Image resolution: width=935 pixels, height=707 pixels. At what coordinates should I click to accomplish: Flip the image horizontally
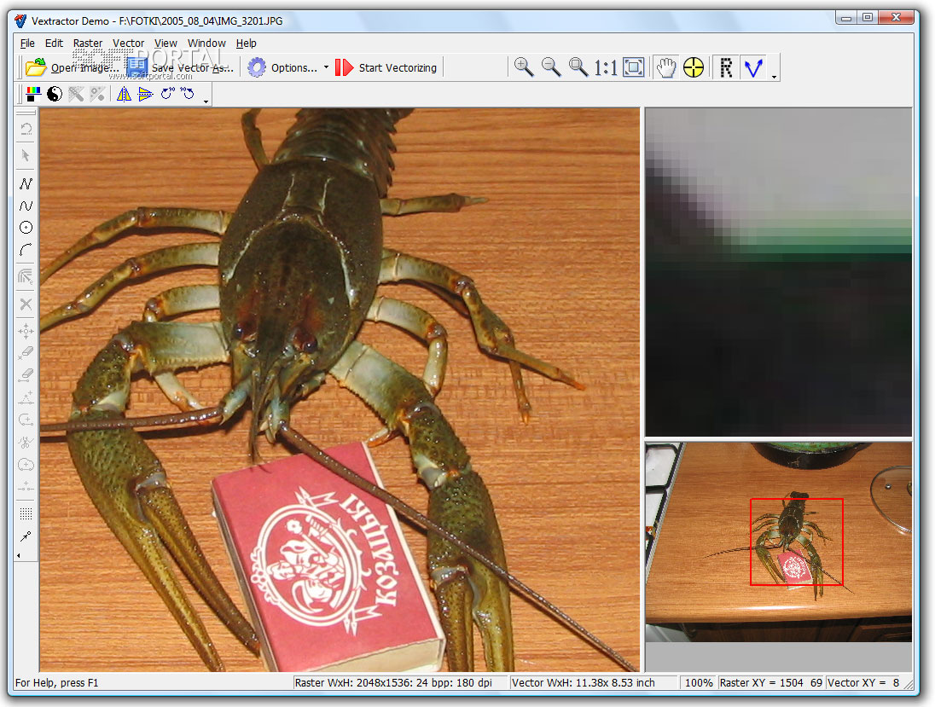(x=124, y=94)
